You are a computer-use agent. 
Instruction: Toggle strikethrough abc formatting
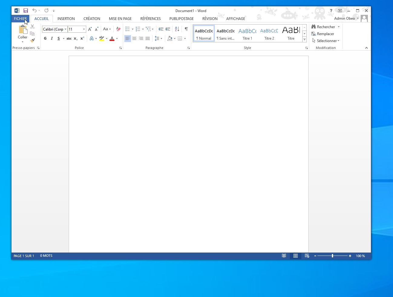click(x=69, y=38)
